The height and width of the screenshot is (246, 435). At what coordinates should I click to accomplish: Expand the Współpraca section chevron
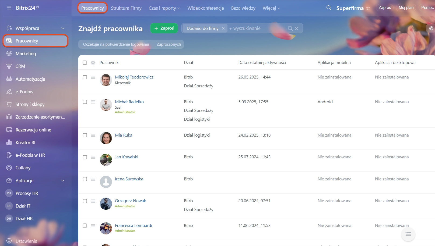[x=63, y=28]
